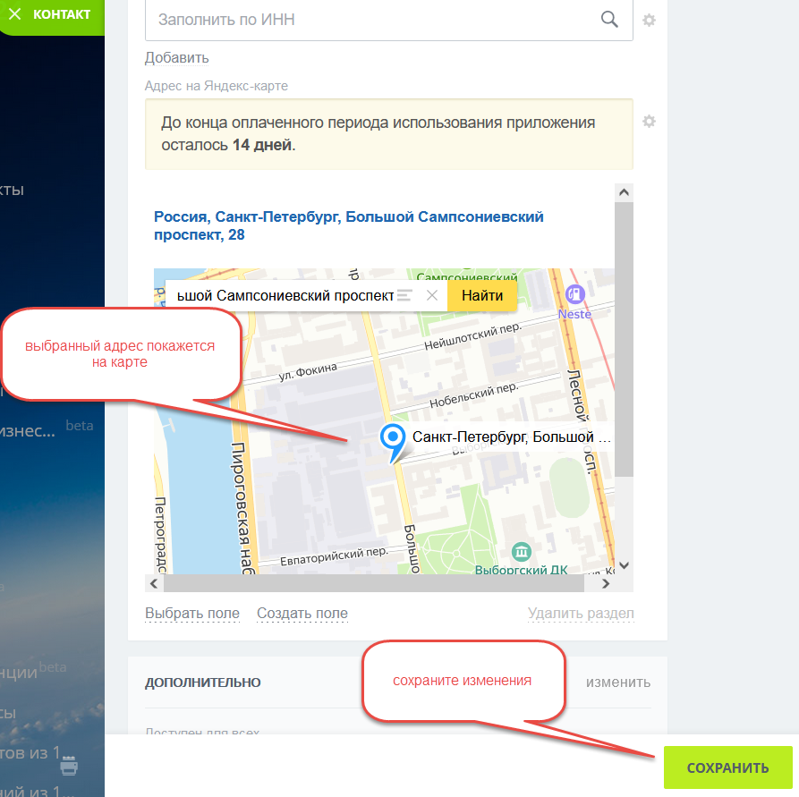Click the blue location pin on the map

[x=393, y=442]
